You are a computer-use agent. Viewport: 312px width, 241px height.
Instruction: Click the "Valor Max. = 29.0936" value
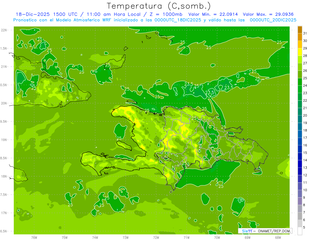(268, 14)
